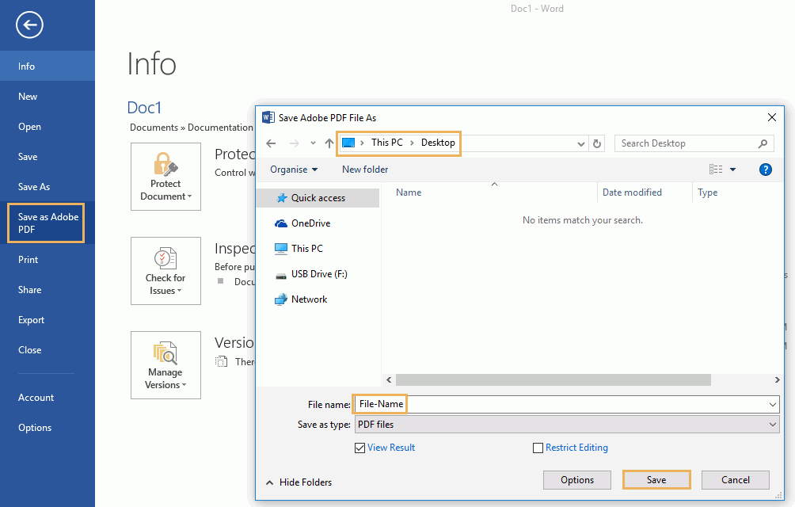795x507 pixels.
Task: Open the Check for Issues button
Action: point(165,271)
